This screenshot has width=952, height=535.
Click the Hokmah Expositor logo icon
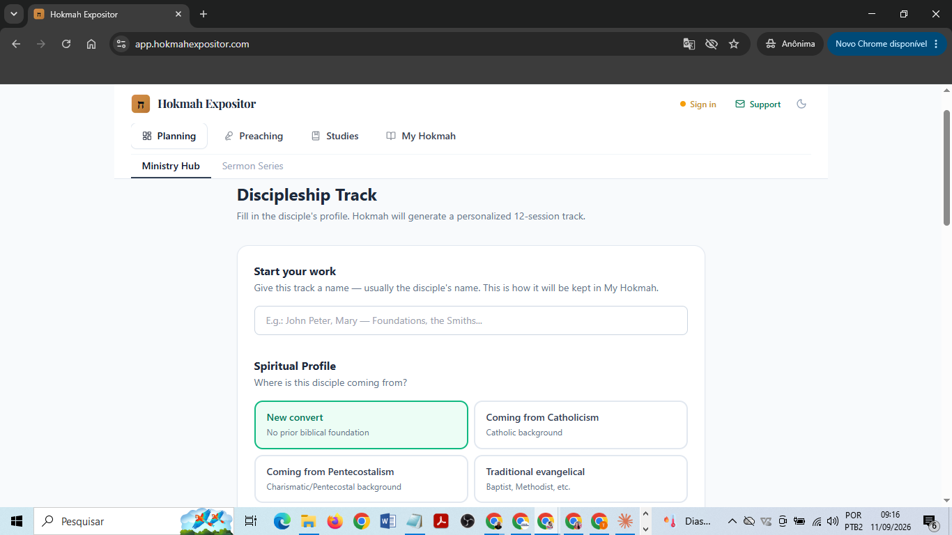point(141,104)
